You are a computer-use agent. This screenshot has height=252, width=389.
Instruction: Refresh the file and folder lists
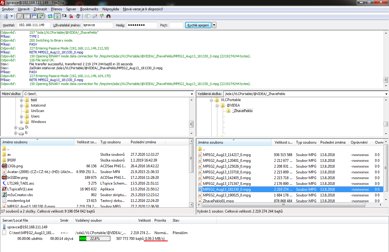[50, 16]
